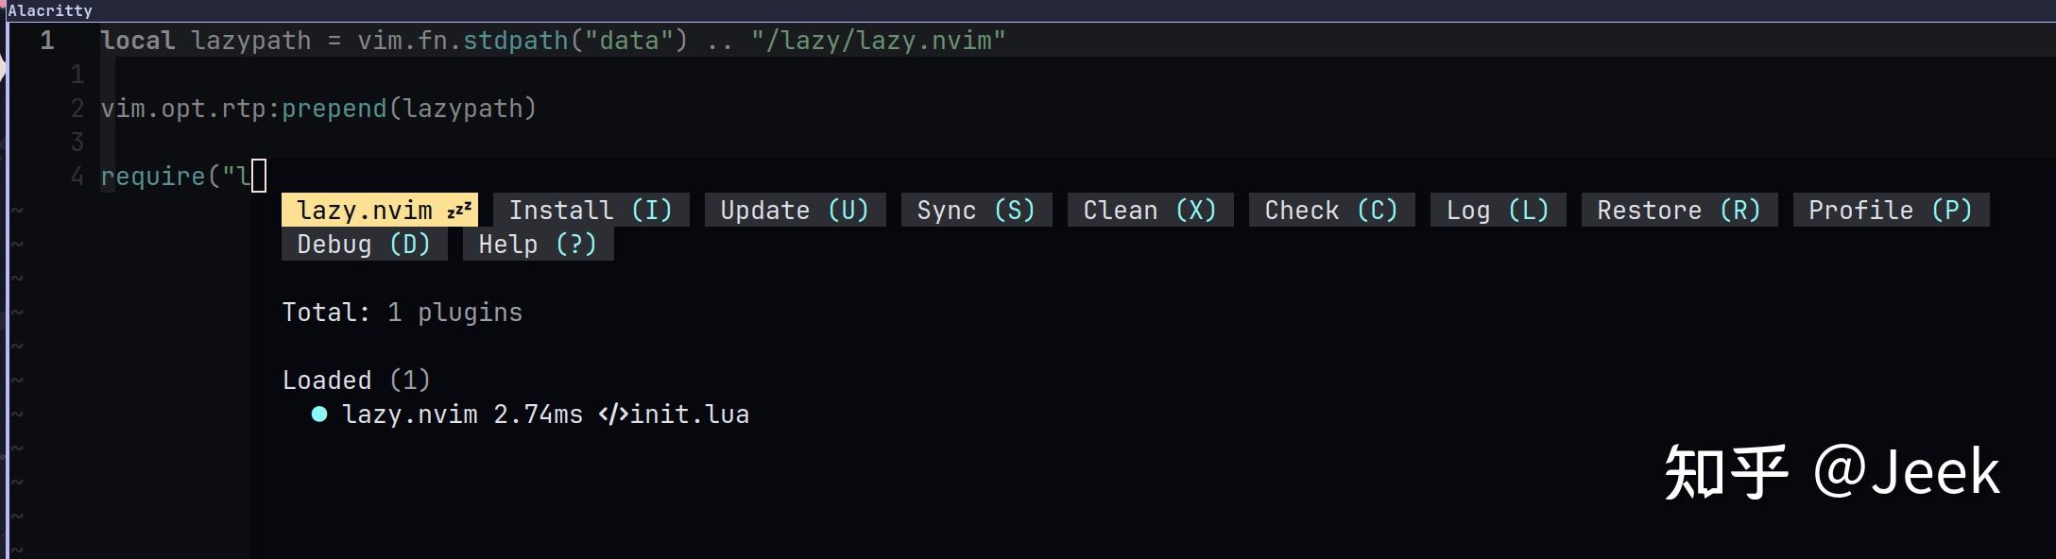Click the vim.opt.rtp:prepend(lazypath) line

(318, 109)
